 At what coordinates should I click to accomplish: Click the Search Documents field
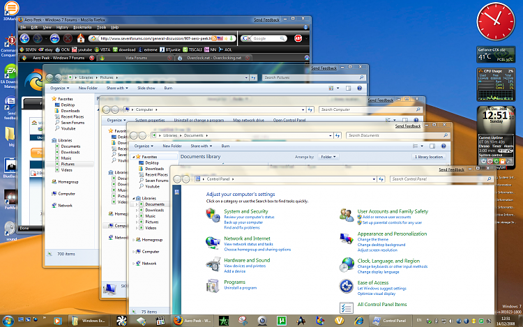398,135
